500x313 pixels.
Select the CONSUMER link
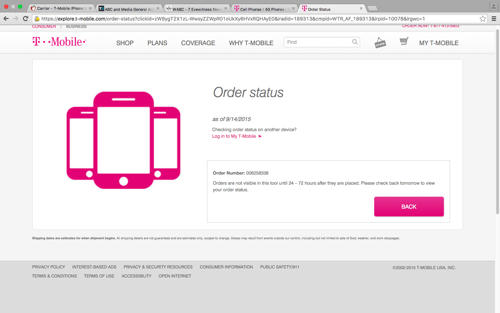pos(44,26)
